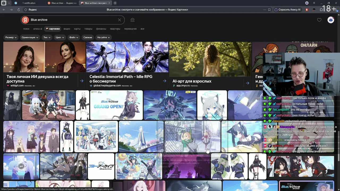Open the tab counter showing 3

pyautogui.click(x=4, y=3)
